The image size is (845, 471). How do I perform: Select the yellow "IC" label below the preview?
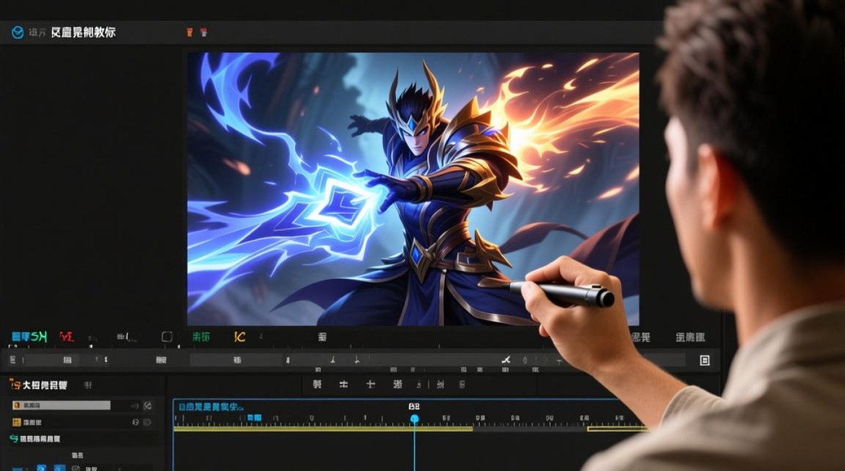point(240,337)
